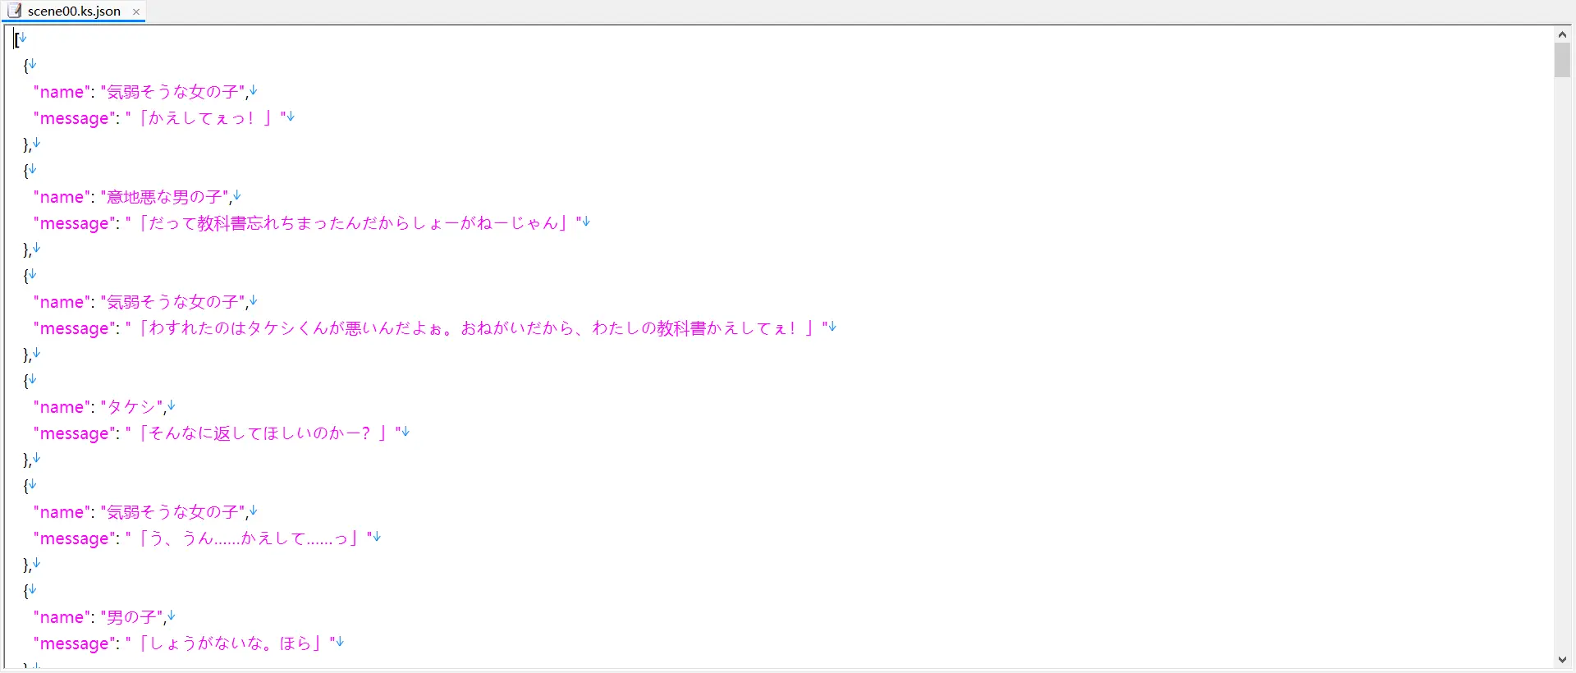
Task: Click the scroll down arrow
Action: coord(1562,660)
